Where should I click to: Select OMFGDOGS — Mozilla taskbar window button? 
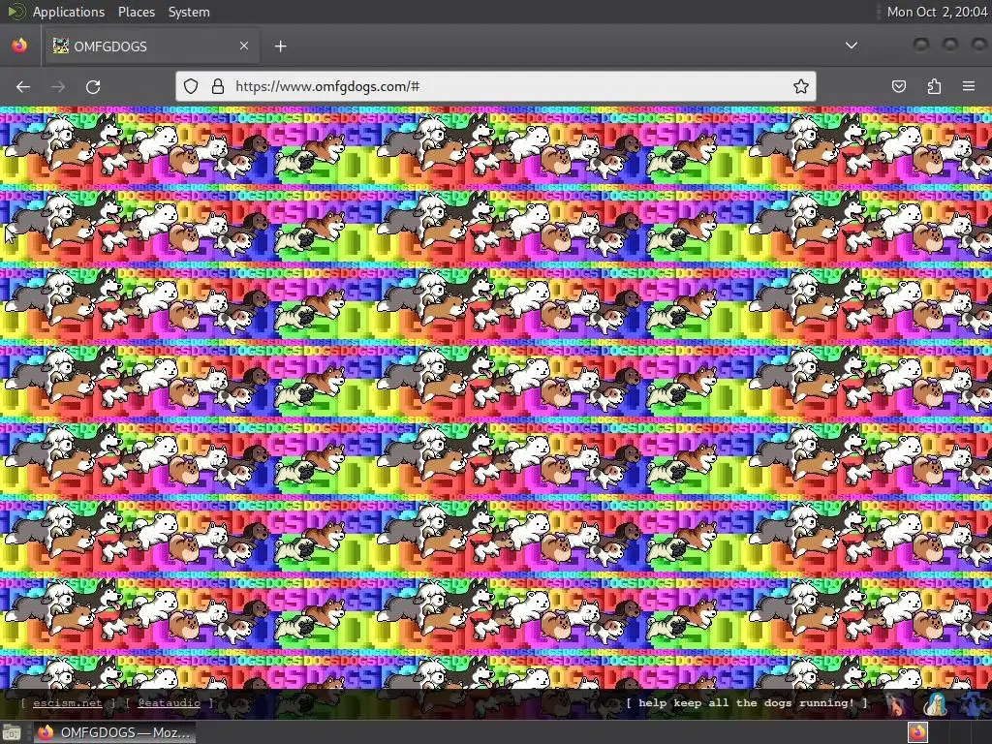(114, 732)
